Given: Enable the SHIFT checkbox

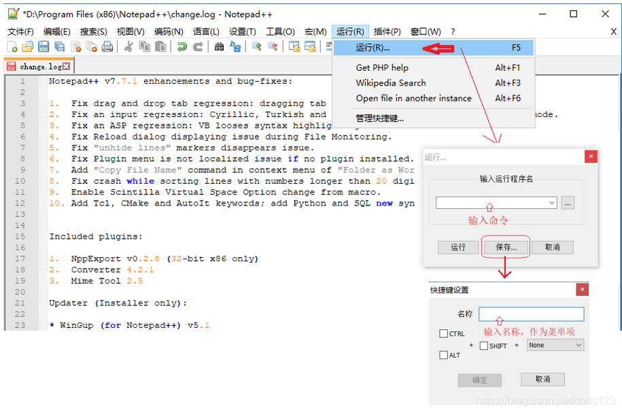Looking at the screenshot, I should (483, 346).
